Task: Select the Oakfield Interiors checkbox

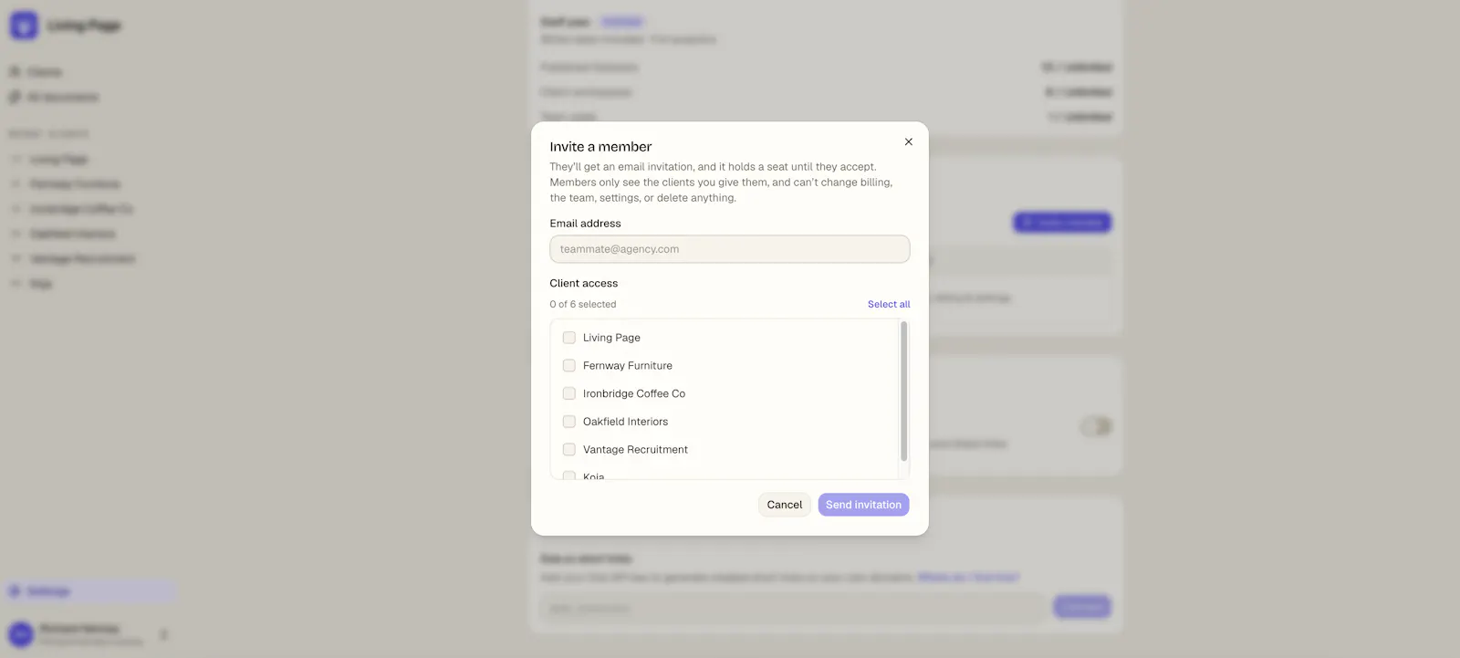Action: click(x=569, y=422)
